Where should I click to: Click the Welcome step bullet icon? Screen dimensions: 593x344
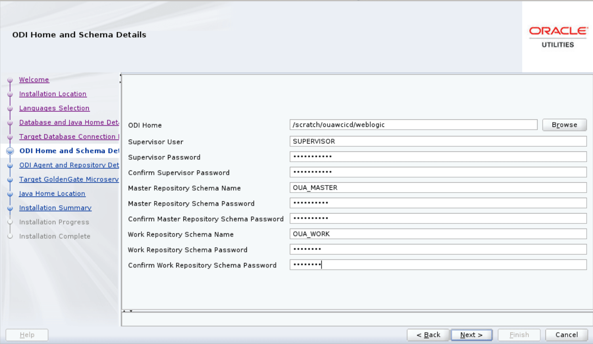[x=10, y=80]
